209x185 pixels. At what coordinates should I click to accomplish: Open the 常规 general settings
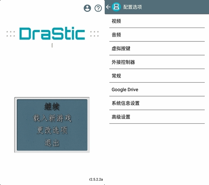[157, 76]
